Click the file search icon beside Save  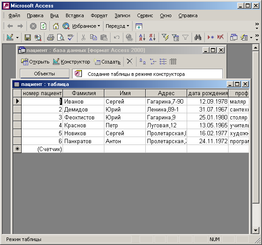[x=38, y=37]
